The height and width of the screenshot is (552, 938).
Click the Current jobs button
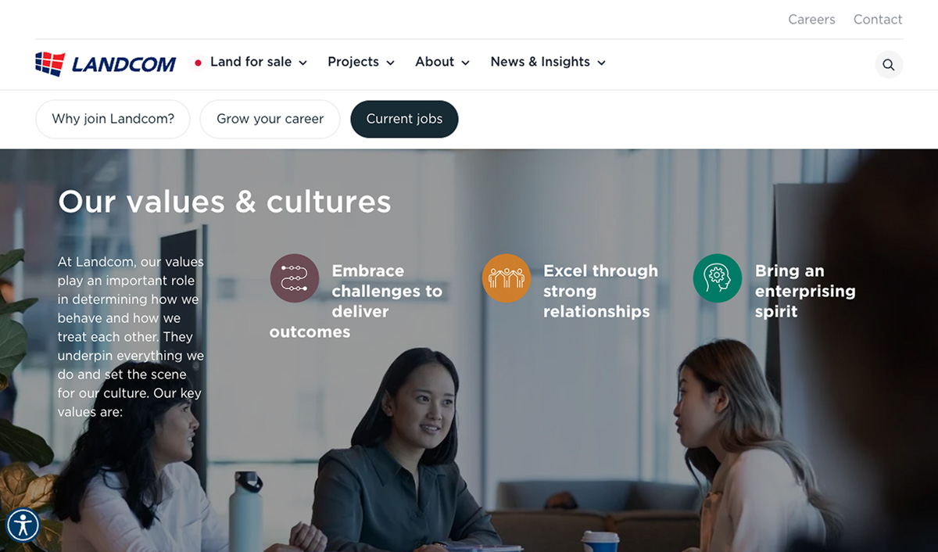click(404, 119)
